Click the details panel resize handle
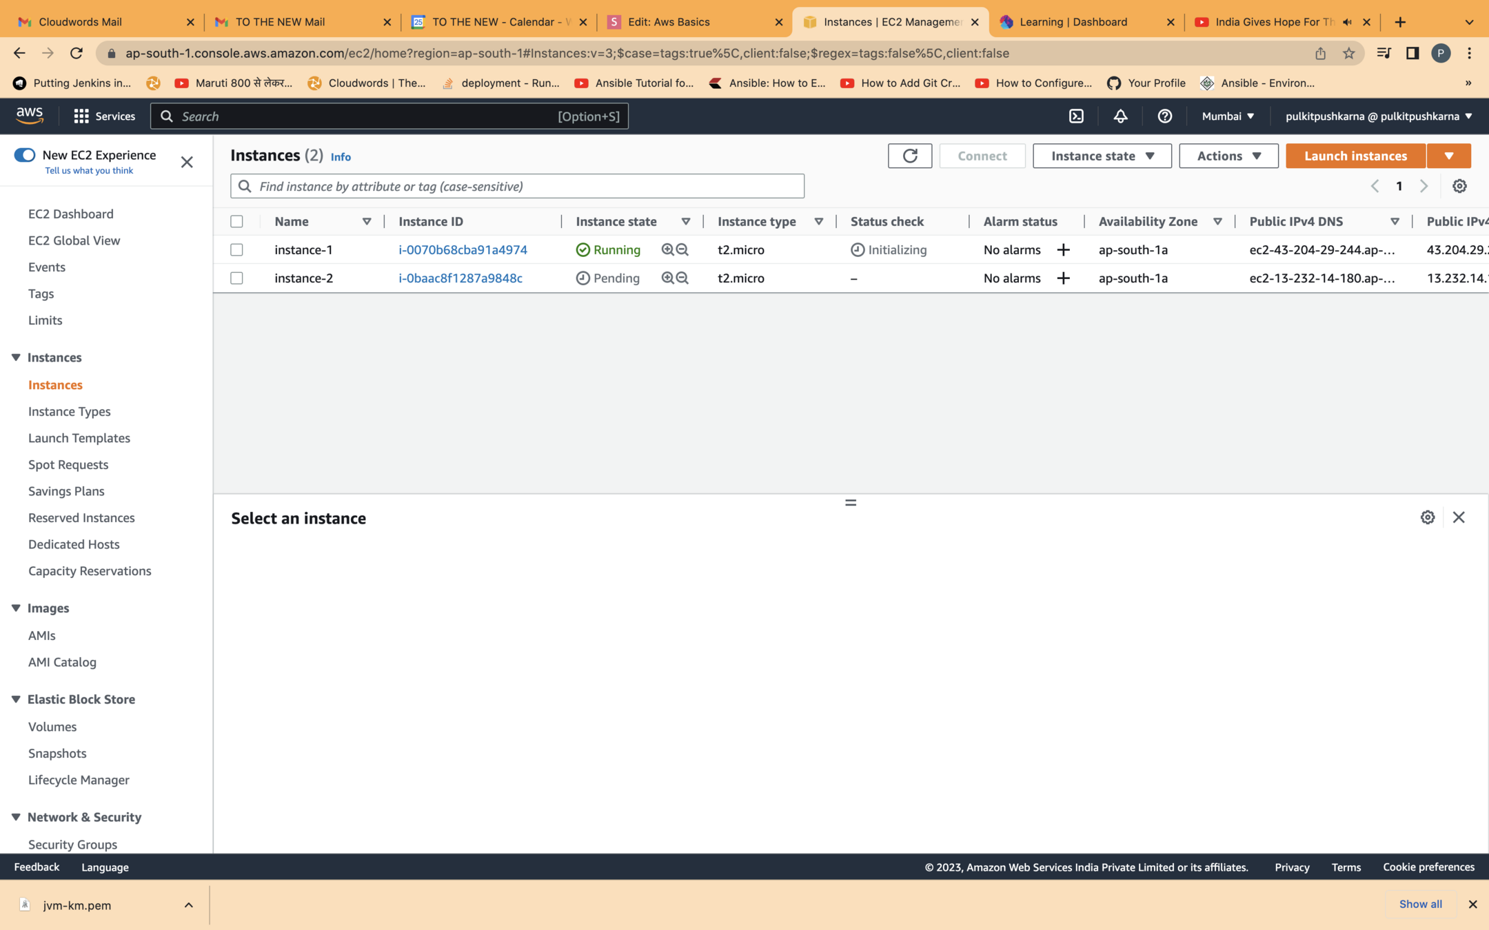1489x930 pixels. (x=850, y=502)
